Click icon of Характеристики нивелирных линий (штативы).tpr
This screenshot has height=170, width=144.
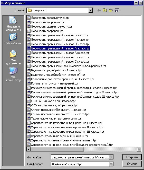tap(29, 140)
